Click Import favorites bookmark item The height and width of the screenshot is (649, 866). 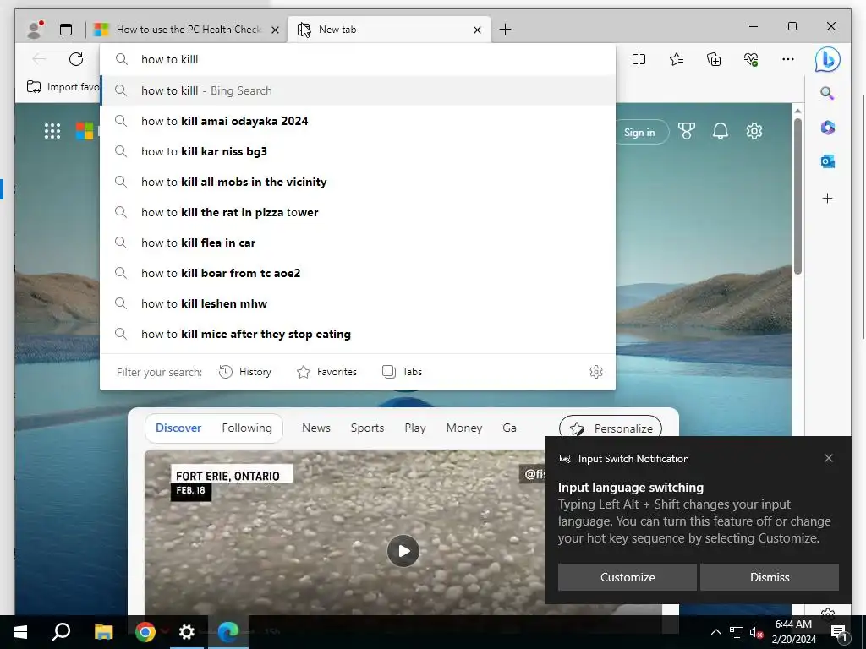tap(63, 87)
